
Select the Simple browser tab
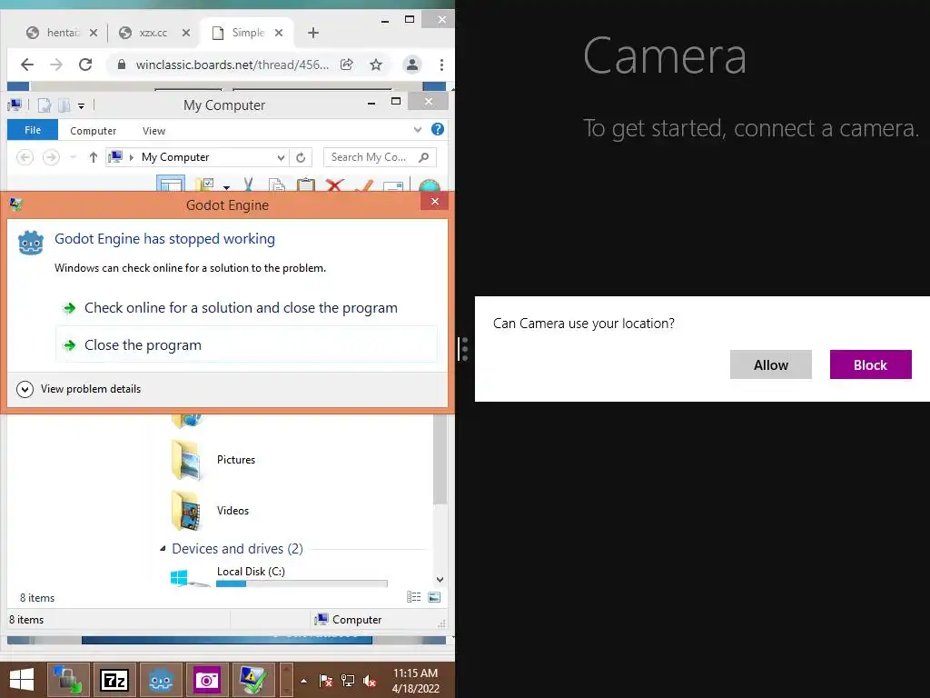[x=246, y=33]
